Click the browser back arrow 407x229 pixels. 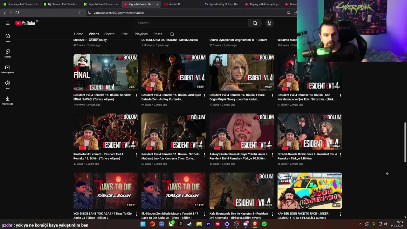pos(4,13)
